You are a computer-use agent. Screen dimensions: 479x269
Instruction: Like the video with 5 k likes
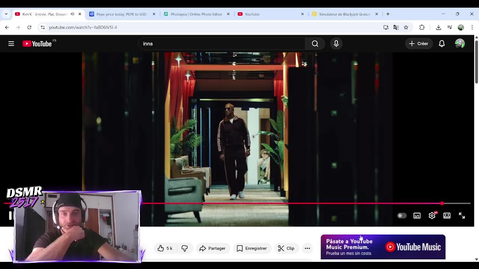165,248
